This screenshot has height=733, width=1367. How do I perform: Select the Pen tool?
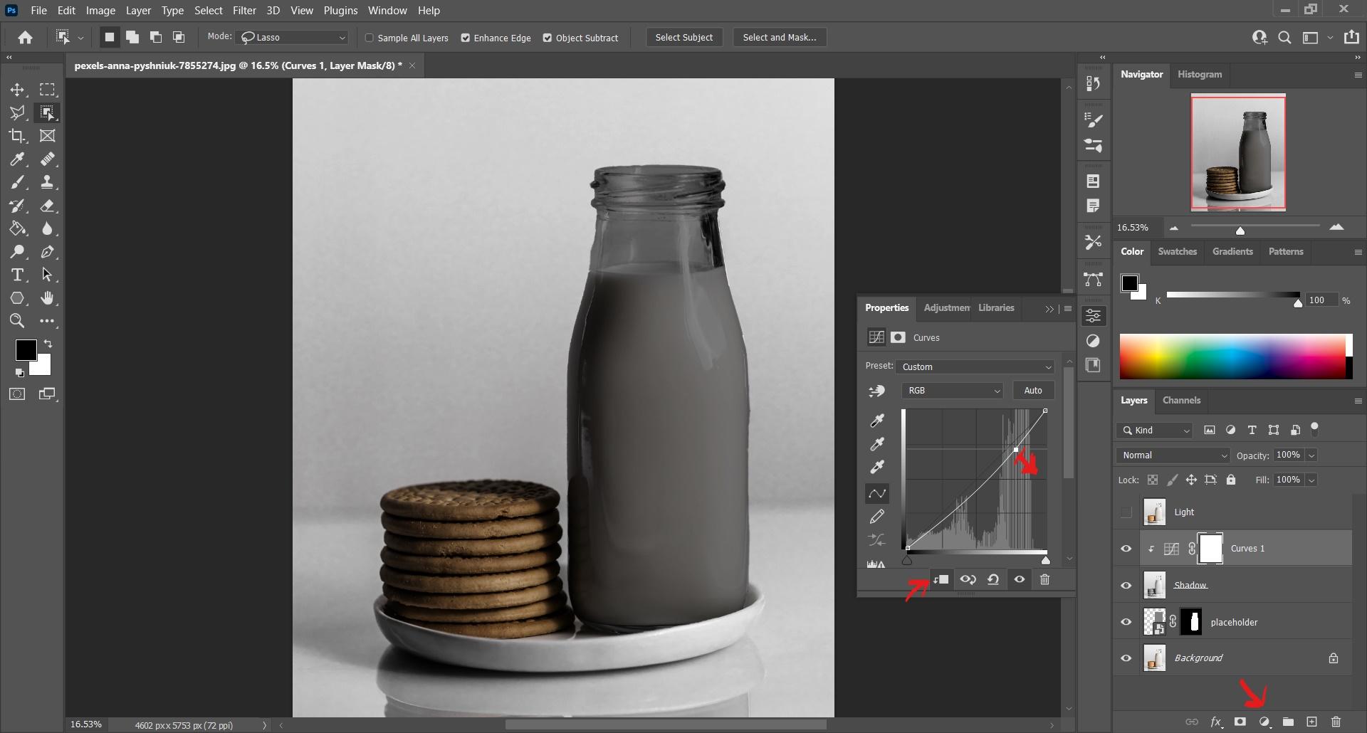tap(48, 252)
